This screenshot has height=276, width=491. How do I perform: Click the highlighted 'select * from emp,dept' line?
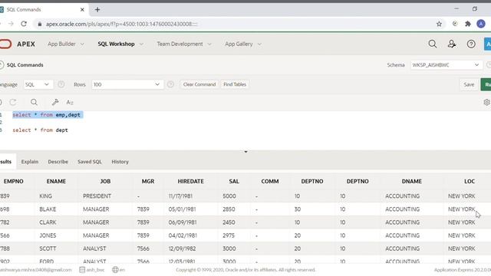point(48,115)
